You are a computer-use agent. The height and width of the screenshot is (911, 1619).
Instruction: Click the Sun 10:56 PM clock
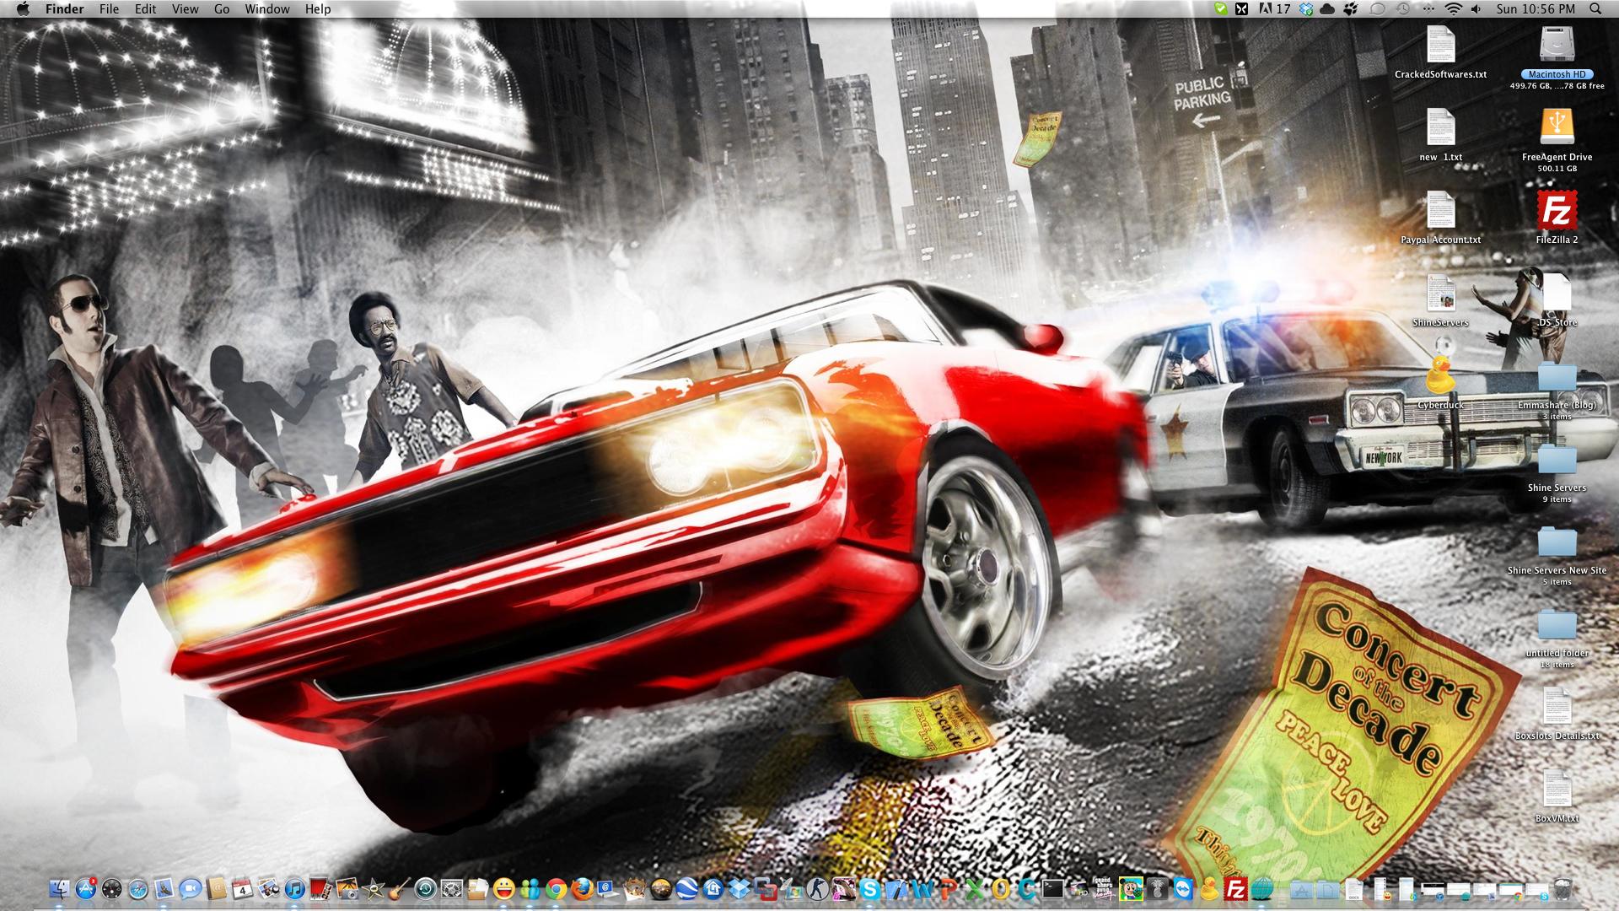click(1536, 9)
